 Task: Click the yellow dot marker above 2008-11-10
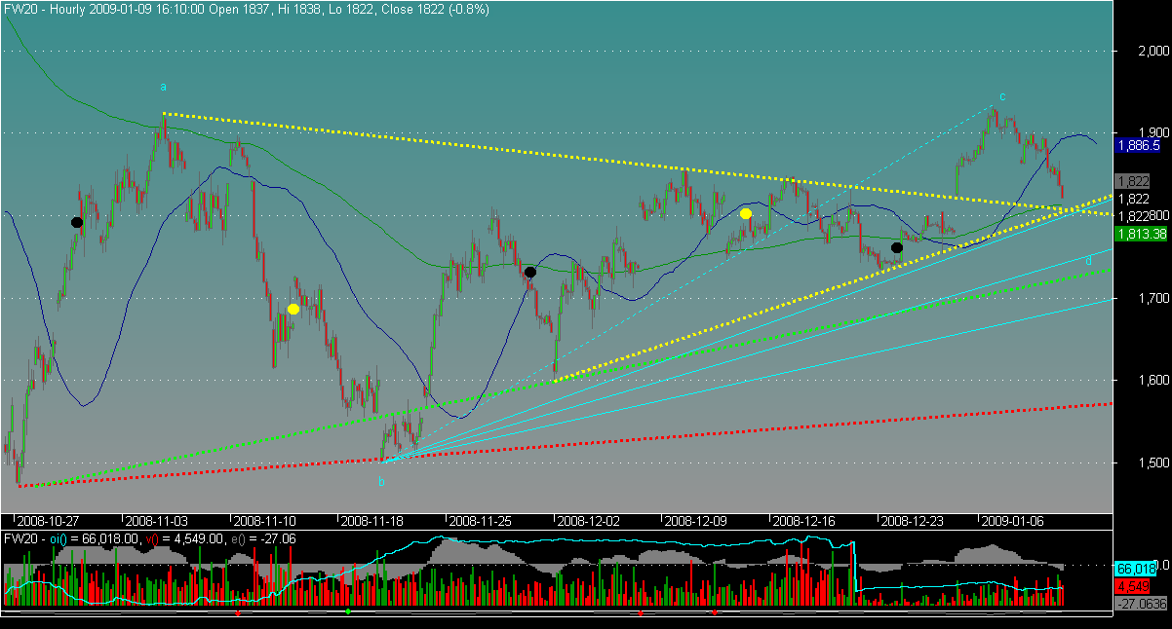(293, 309)
